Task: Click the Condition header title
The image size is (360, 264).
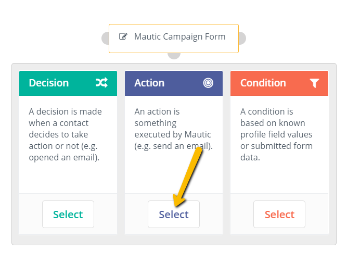Action: click(263, 83)
